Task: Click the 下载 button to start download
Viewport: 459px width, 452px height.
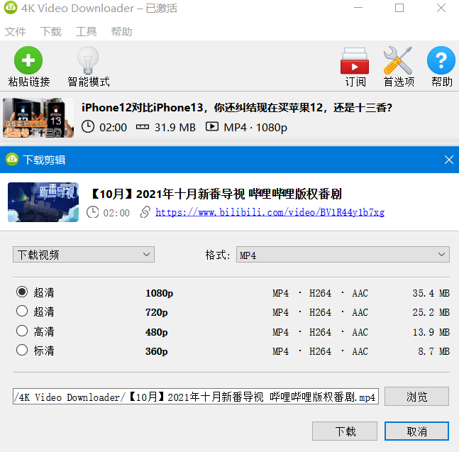Action: 345,431
